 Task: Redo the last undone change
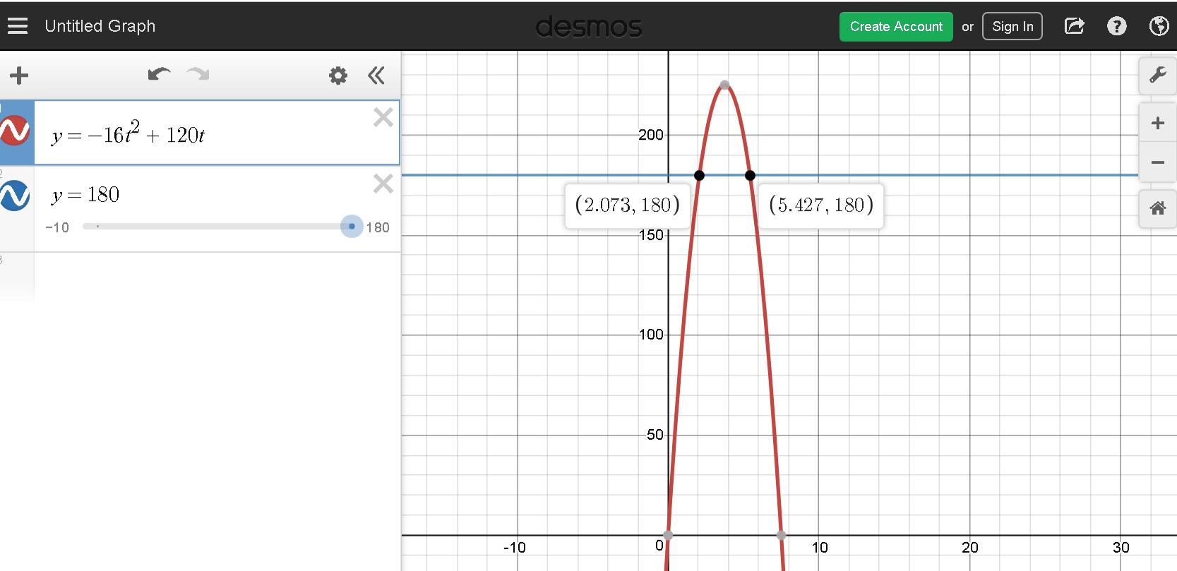pos(198,74)
